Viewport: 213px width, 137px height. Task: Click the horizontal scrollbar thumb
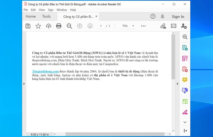click(115, 134)
